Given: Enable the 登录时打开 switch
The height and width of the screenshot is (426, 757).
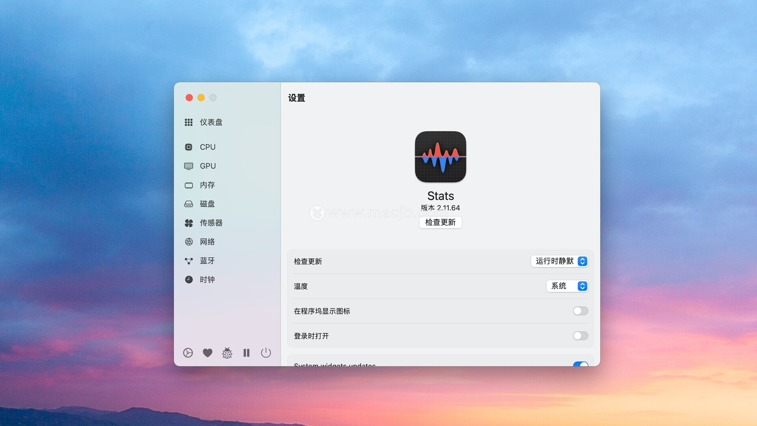Looking at the screenshot, I should 580,336.
